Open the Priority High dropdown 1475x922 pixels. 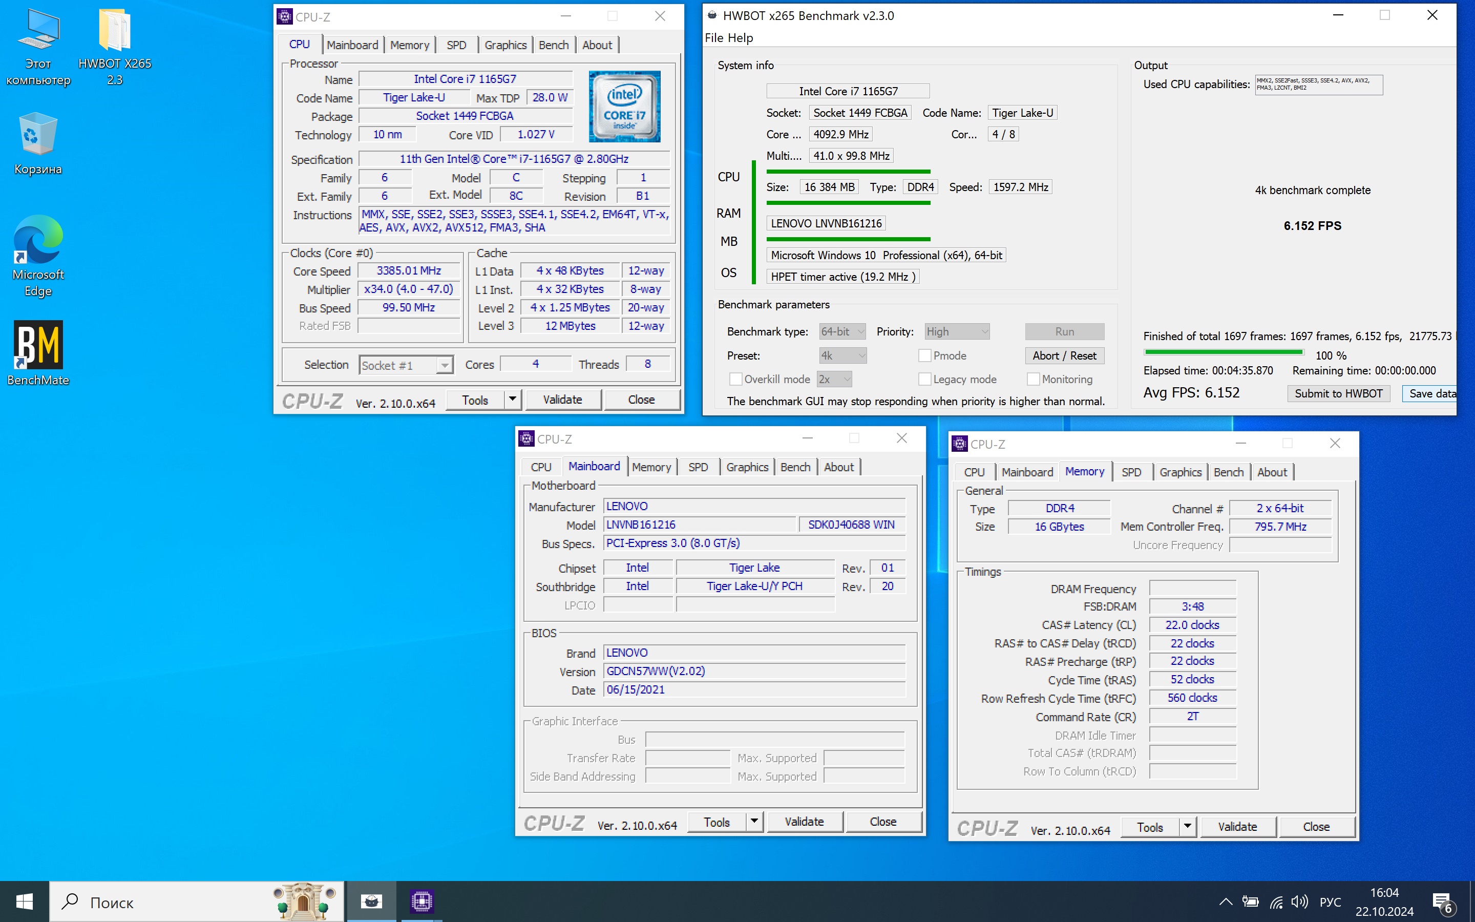[x=957, y=332]
